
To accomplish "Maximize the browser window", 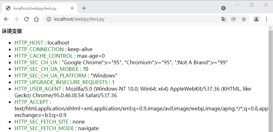I will (x=252, y=5).
